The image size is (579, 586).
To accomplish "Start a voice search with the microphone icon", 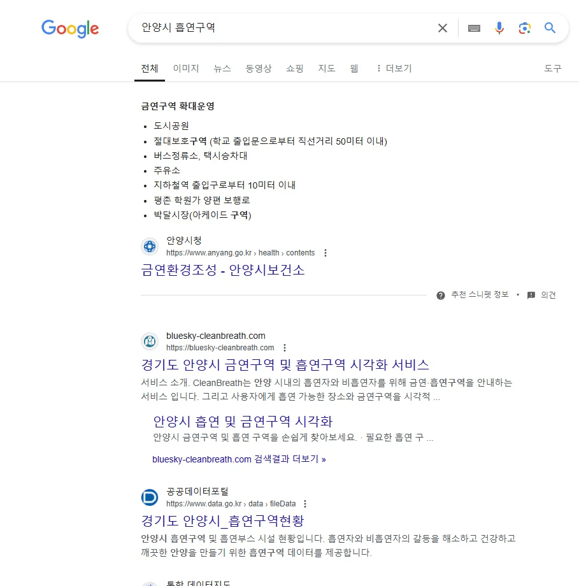I will point(499,28).
